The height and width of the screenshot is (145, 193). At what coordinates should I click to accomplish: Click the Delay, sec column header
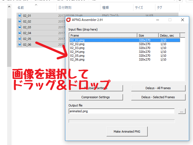point(169,35)
